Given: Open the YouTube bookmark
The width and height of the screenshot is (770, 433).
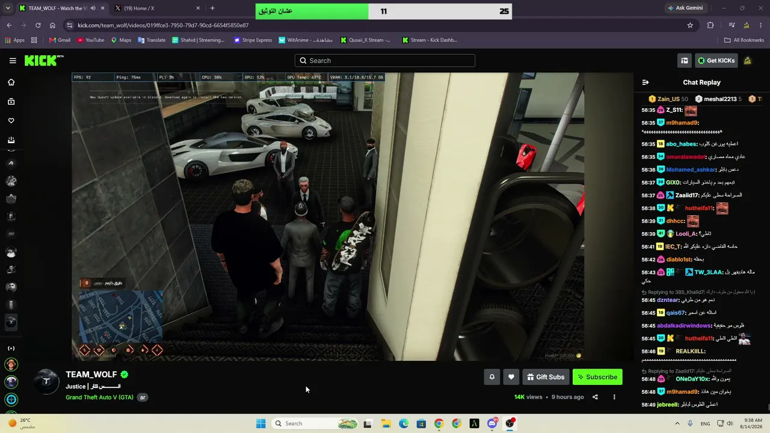Looking at the screenshot, I should (90, 40).
